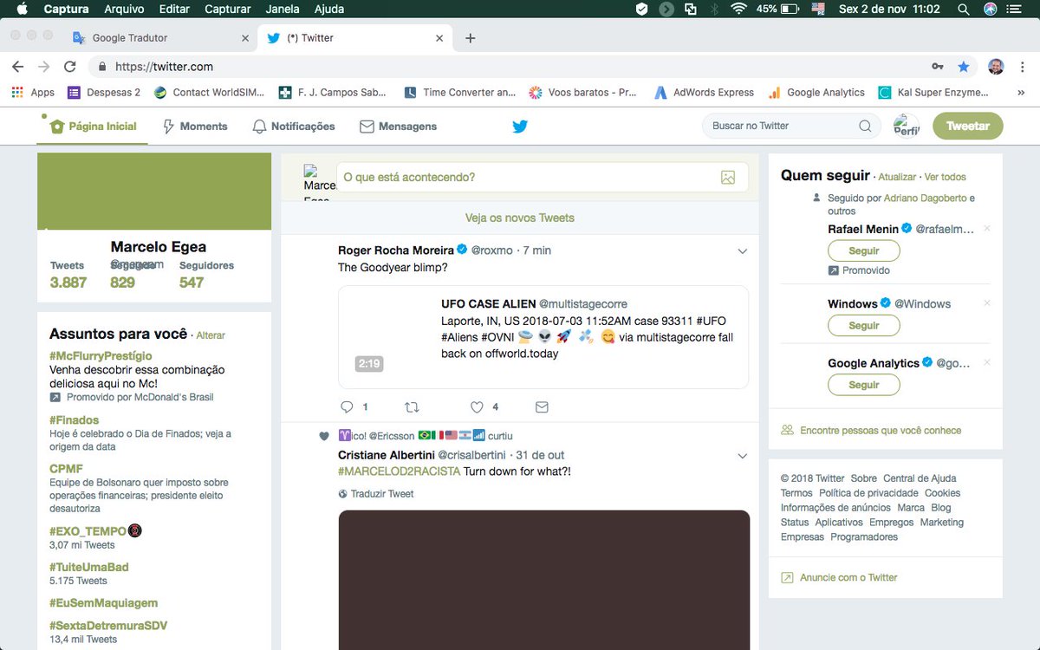Click the search magnifier in Buscar no Twitter
Image resolution: width=1040 pixels, height=650 pixels.
click(x=865, y=126)
